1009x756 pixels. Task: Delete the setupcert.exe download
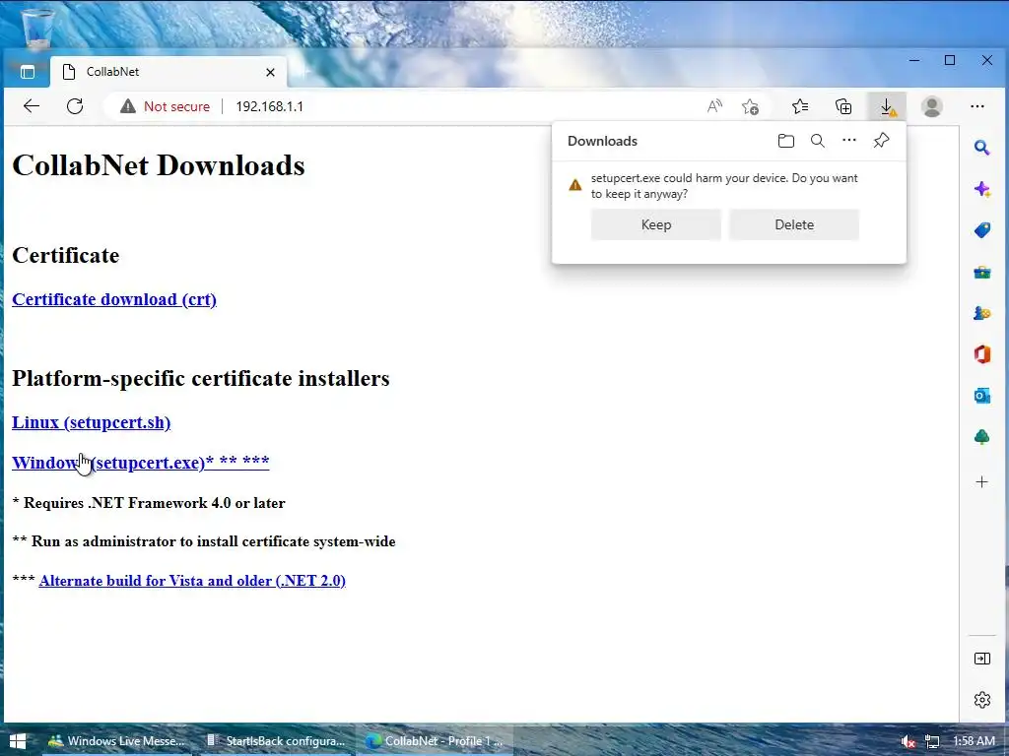[x=794, y=225]
